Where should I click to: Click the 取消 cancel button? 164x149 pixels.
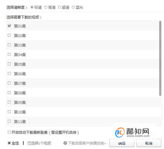149,143
